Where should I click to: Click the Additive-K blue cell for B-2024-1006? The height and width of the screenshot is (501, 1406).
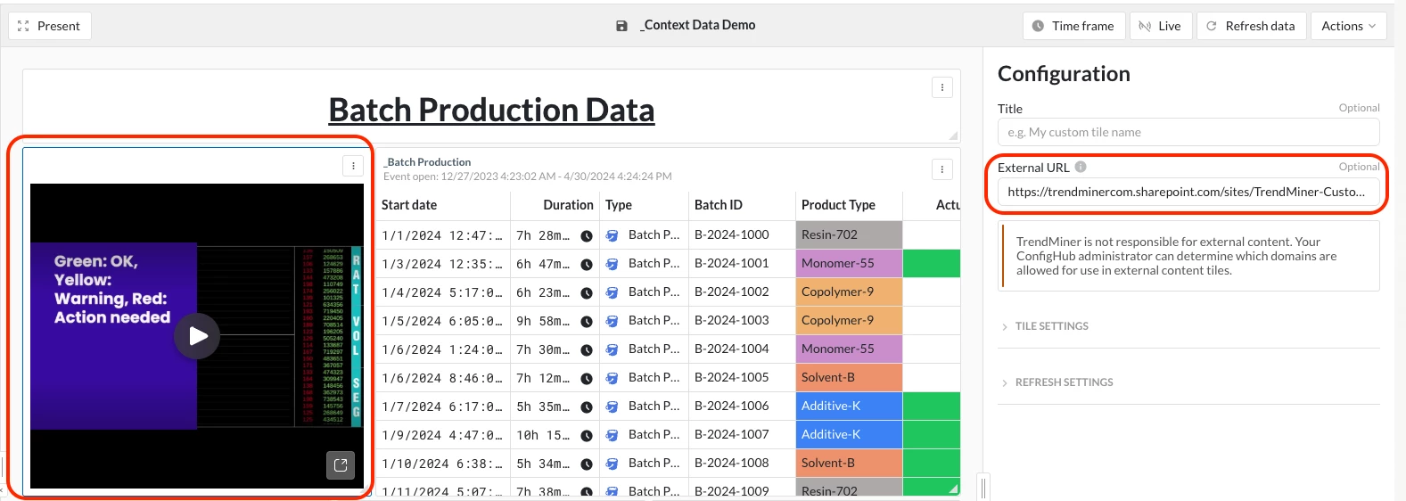[x=848, y=407]
